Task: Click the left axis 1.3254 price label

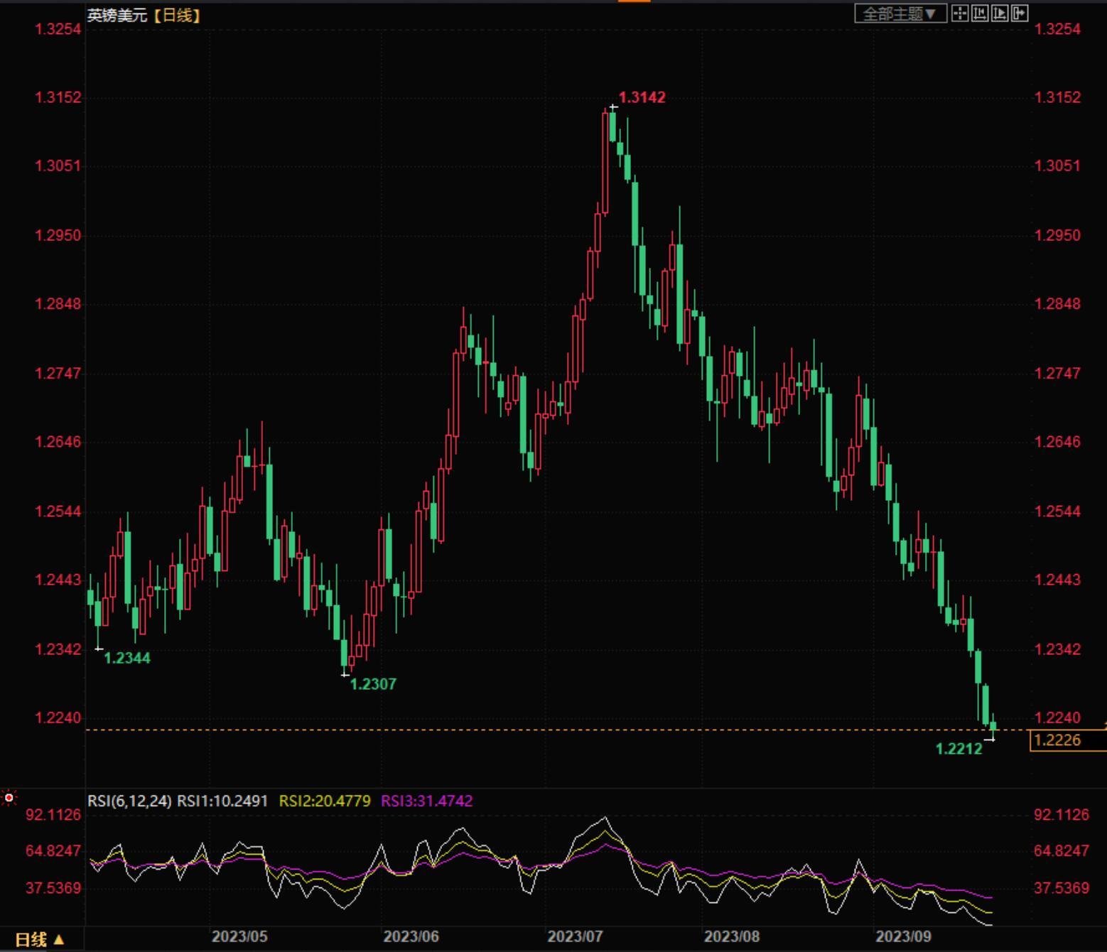Action: click(58, 29)
